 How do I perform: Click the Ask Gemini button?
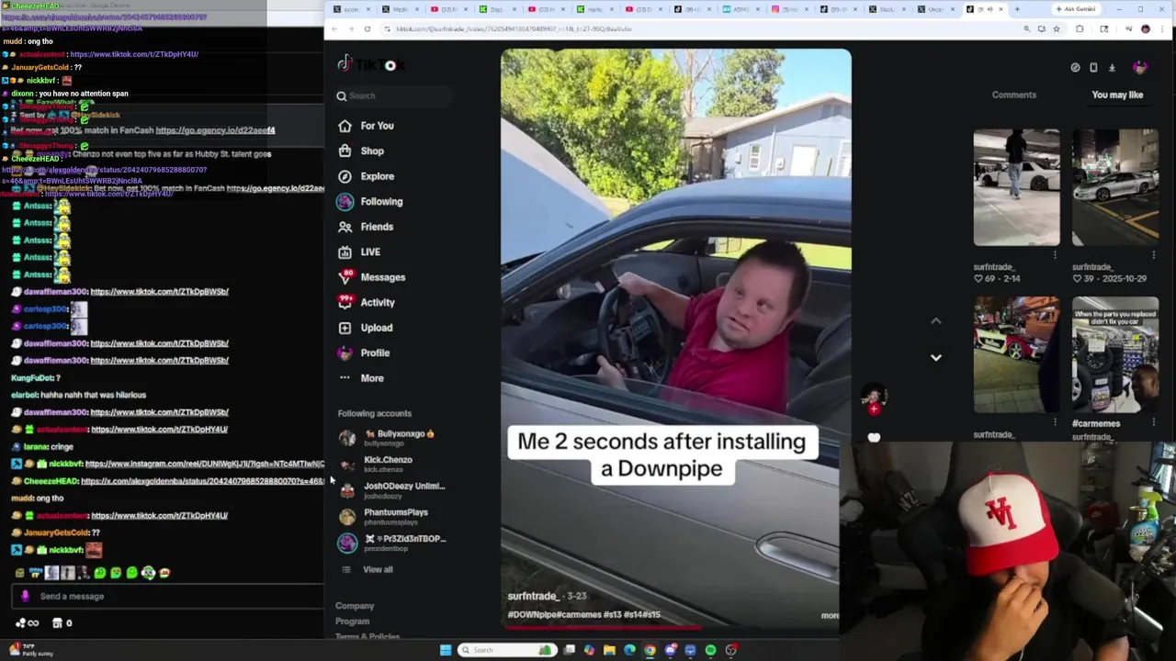(x=1077, y=9)
